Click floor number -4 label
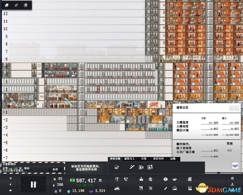Viewport: 243px width, 195px height. [x=5, y=135]
